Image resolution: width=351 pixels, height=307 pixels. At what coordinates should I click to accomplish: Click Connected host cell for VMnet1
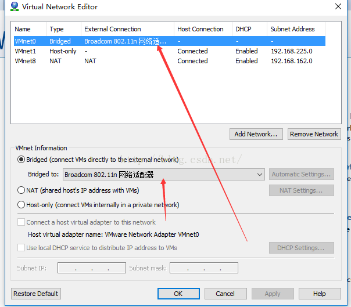[x=192, y=51]
